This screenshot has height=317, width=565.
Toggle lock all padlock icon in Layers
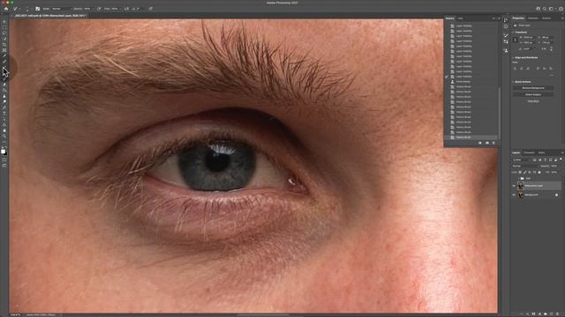tap(539, 173)
